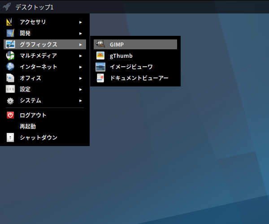Click the イメージビューワ landscape icon
269x224 pixels.
100,67
